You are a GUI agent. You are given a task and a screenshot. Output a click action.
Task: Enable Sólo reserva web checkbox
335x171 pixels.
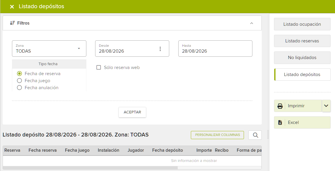point(99,68)
